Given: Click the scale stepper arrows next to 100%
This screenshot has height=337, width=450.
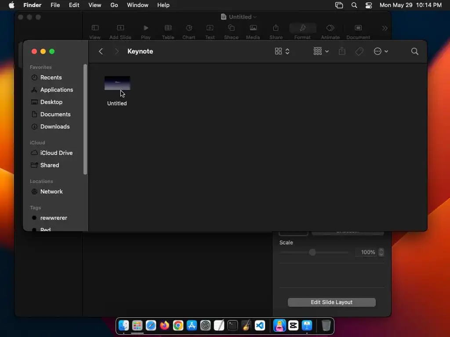Looking at the screenshot, I should pyautogui.click(x=381, y=252).
